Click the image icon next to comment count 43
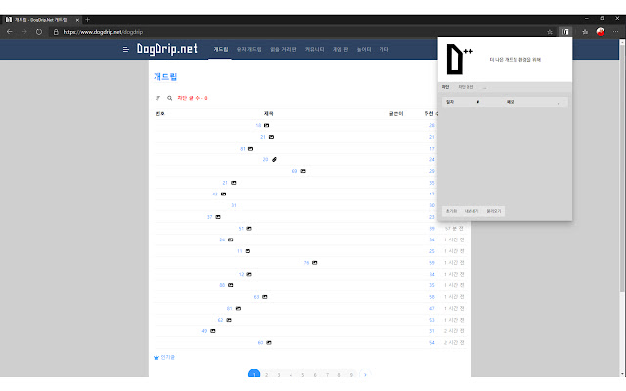 click(224, 194)
